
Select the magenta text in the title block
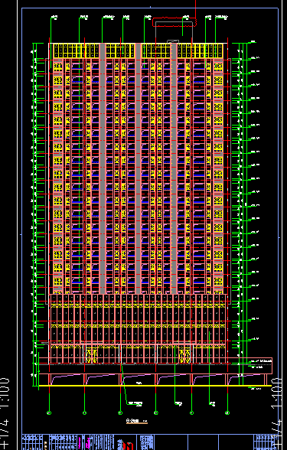(x=89, y=442)
